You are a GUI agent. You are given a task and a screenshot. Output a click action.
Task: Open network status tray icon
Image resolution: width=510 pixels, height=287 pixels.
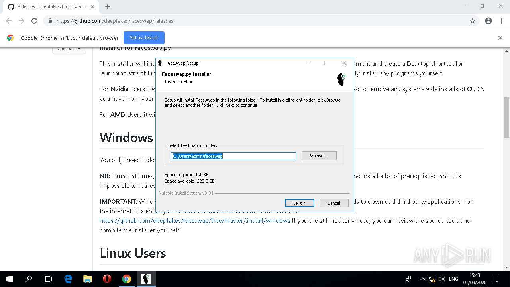[432, 279]
